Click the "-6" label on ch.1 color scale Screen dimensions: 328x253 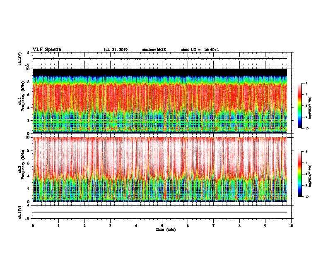(306, 84)
